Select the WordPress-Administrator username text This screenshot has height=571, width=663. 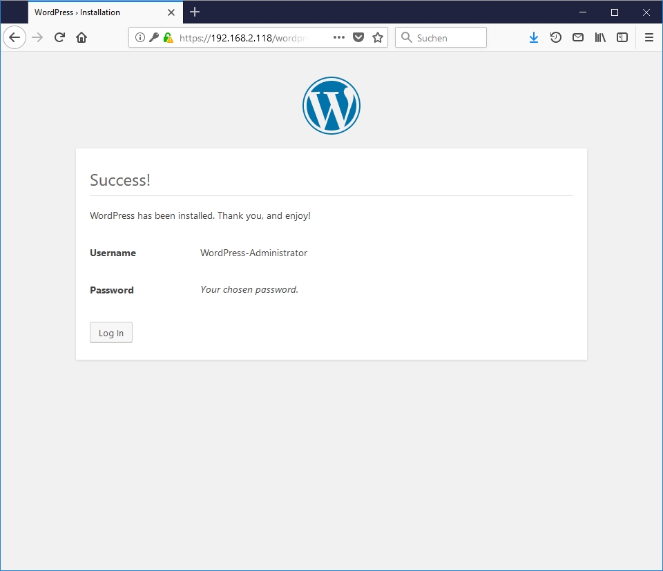coord(253,253)
